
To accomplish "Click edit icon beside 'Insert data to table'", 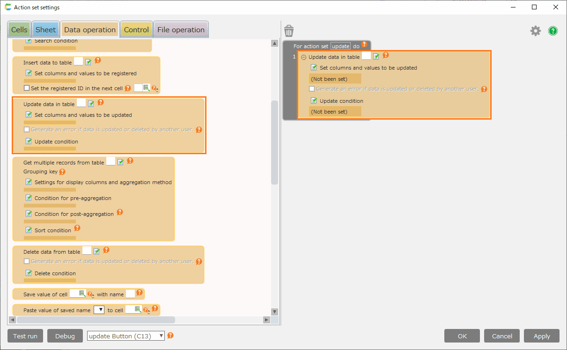I will 88,62.
